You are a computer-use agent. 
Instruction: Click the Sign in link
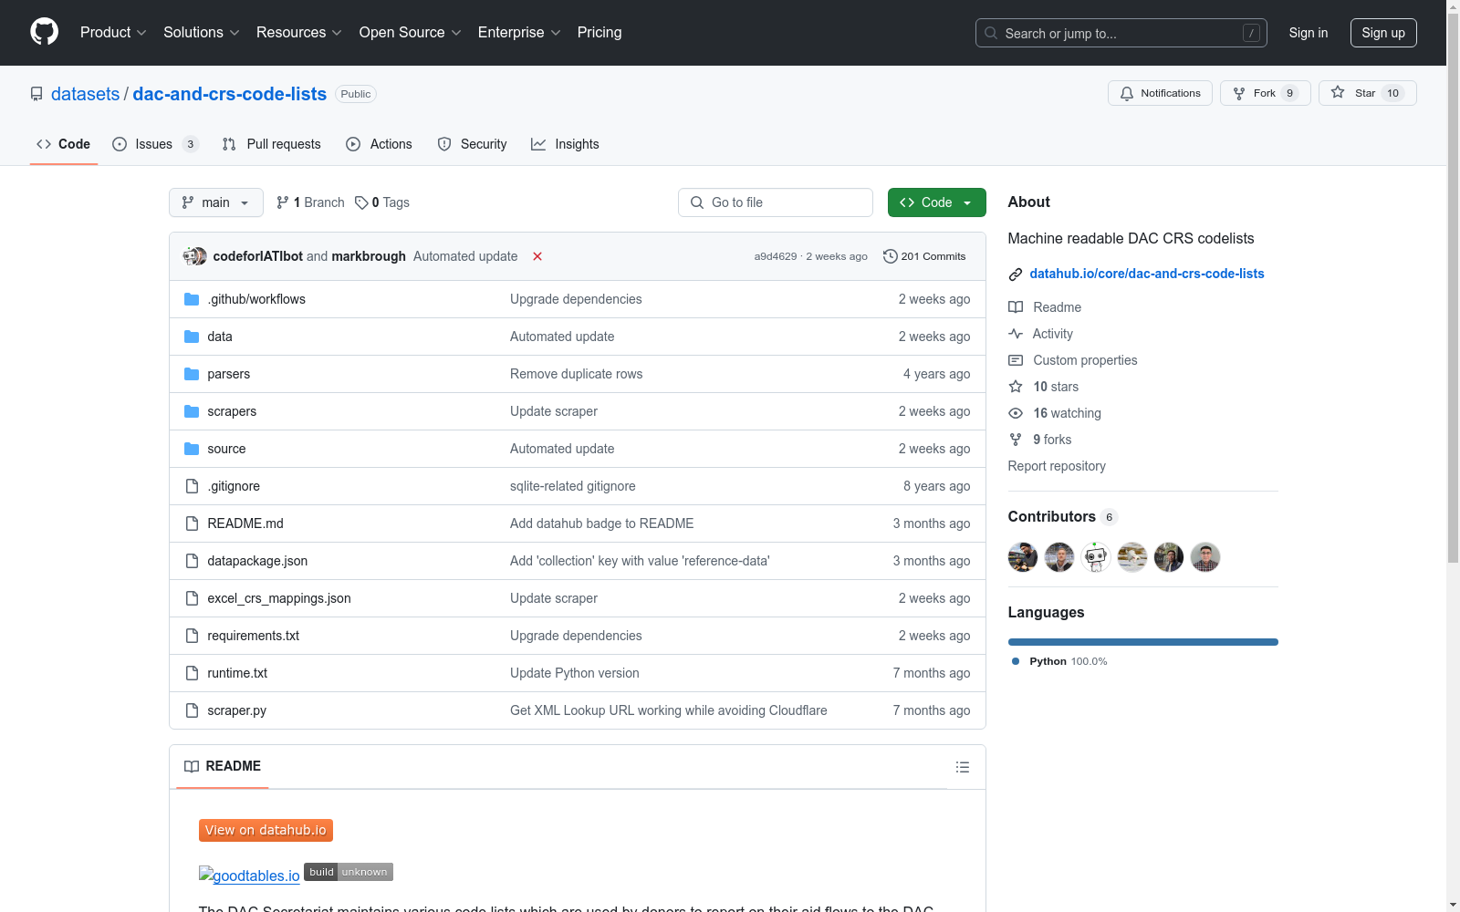[1309, 33]
